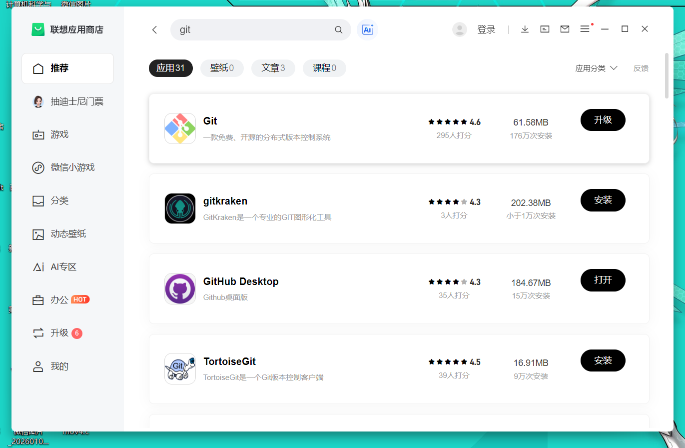The height and width of the screenshot is (448, 685).
Task: Switch to the 壁纸 0 tab
Action: [x=222, y=68]
